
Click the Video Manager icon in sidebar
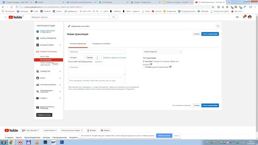coord(37,45)
